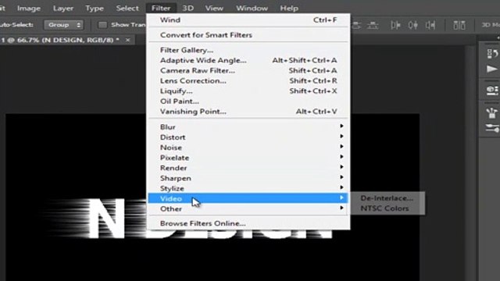Expand the Other submenu

pos(248,209)
